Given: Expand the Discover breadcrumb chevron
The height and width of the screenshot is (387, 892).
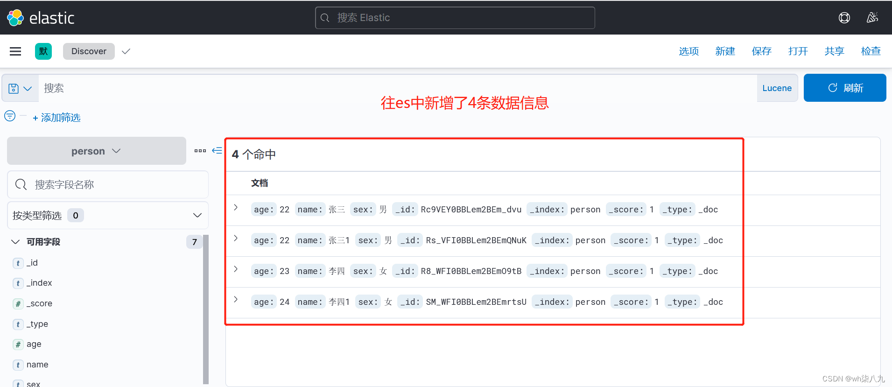Looking at the screenshot, I should 126,51.
